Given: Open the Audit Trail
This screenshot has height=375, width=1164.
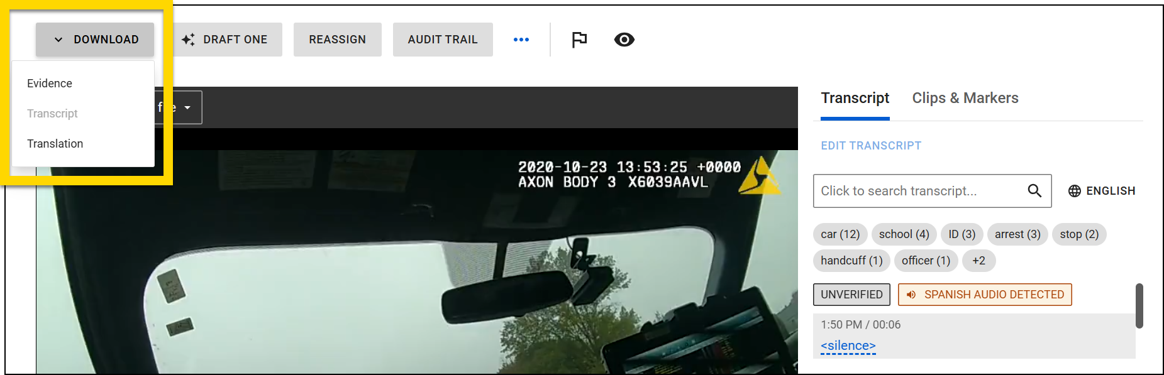Looking at the screenshot, I should (442, 40).
